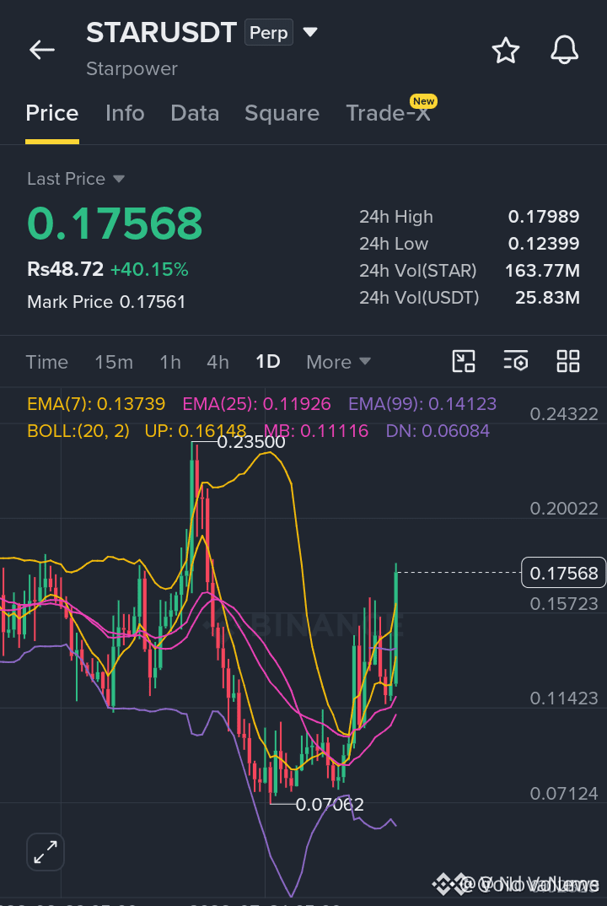Tap the EMA(99) indicator value

point(422,403)
